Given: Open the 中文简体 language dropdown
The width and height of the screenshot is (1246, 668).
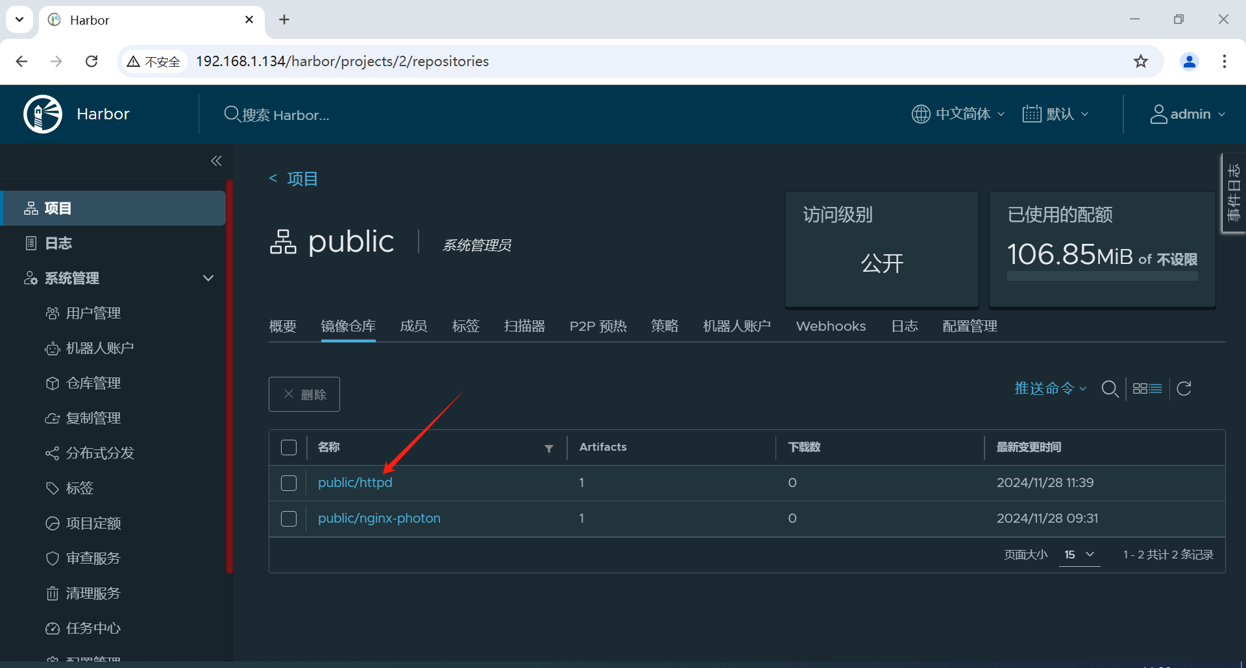Looking at the screenshot, I should tap(958, 114).
